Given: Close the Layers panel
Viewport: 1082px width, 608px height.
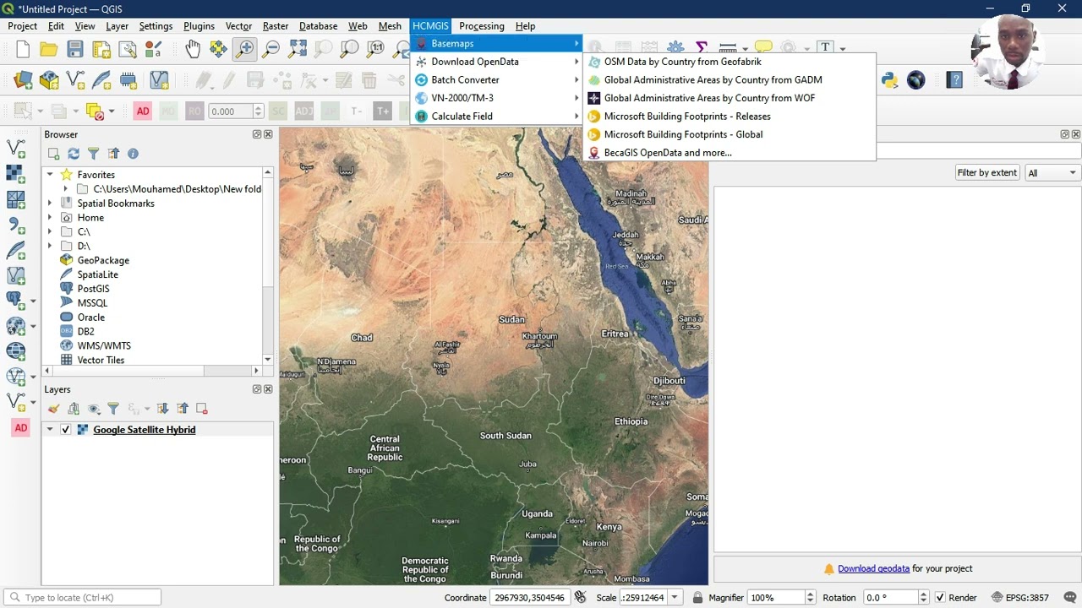Looking at the screenshot, I should tap(268, 389).
